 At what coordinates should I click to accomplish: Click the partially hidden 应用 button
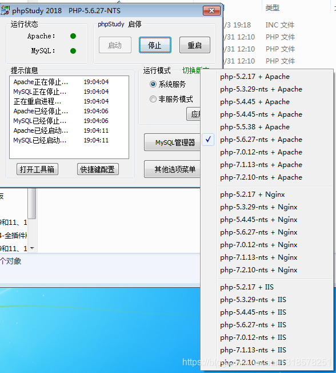coord(194,114)
